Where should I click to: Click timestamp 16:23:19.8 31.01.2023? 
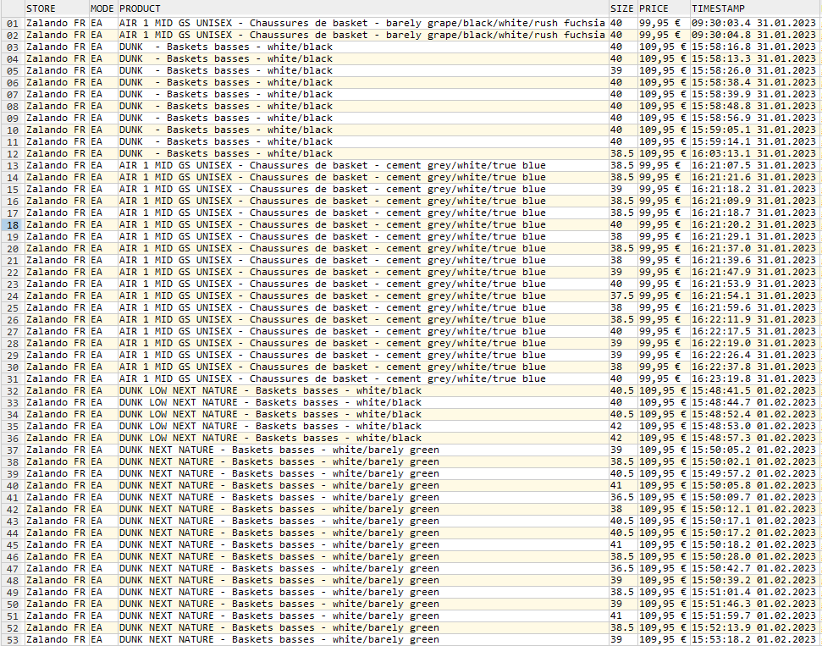753,378
